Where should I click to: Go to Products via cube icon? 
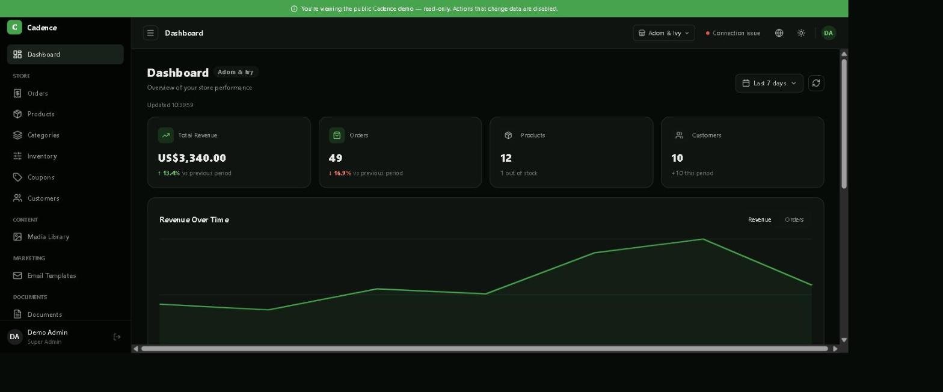tap(17, 114)
